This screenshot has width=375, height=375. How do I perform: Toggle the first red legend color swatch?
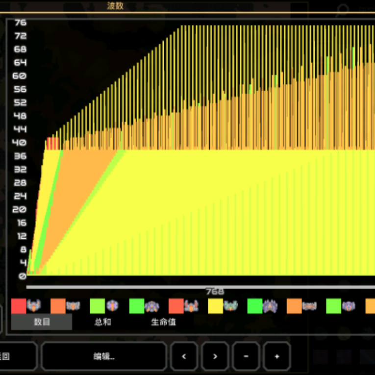point(19,306)
